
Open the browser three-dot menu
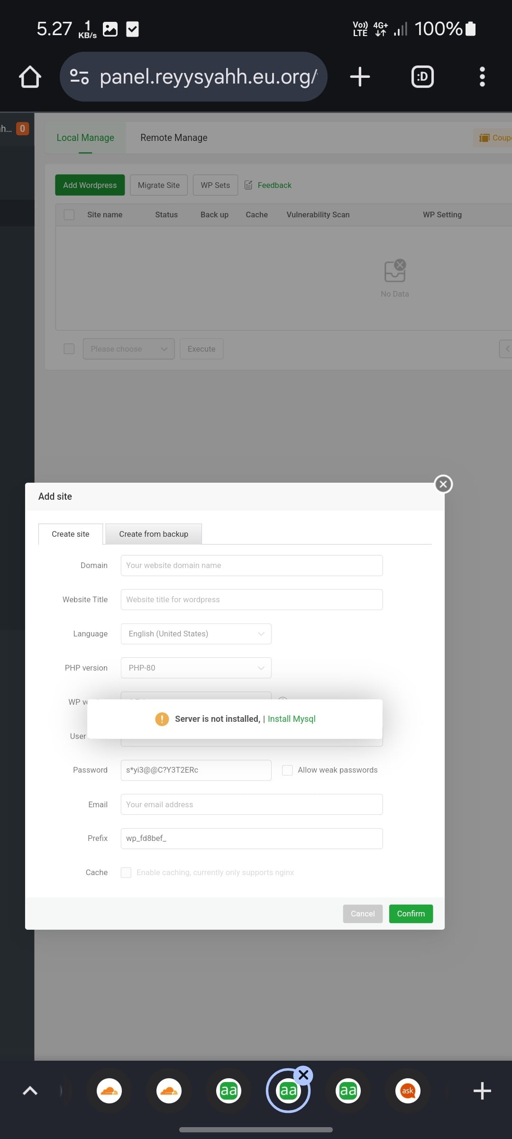(x=482, y=77)
